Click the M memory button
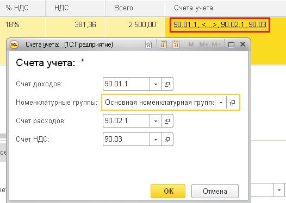The image size is (286, 203). click(191, 45)
